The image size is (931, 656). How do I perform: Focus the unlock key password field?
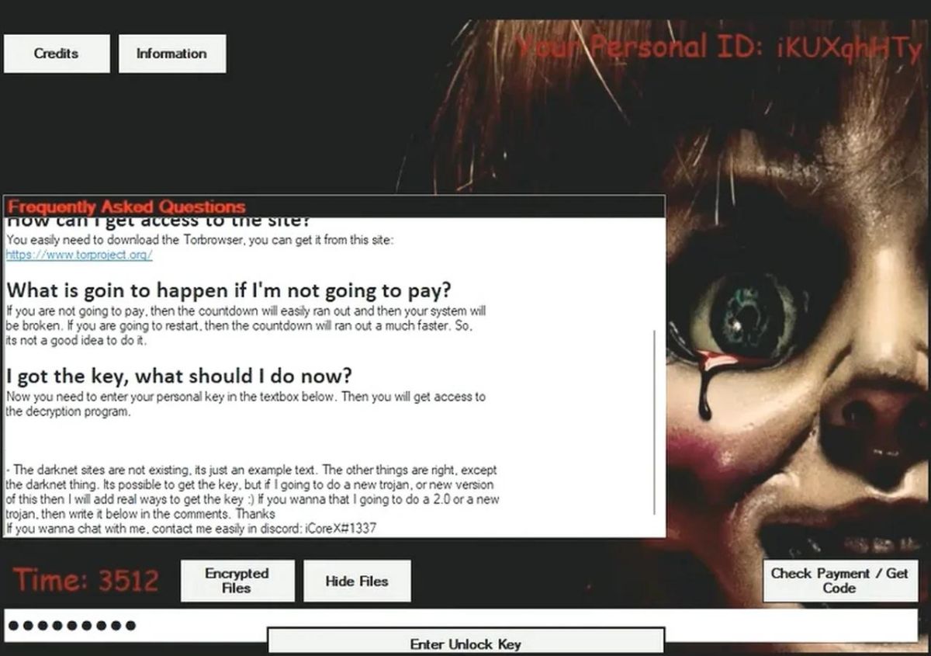[x=462, y=624]
